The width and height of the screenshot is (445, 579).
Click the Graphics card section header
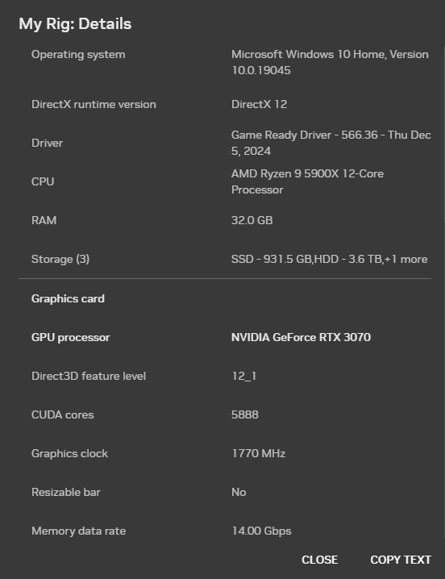[68, 298]
